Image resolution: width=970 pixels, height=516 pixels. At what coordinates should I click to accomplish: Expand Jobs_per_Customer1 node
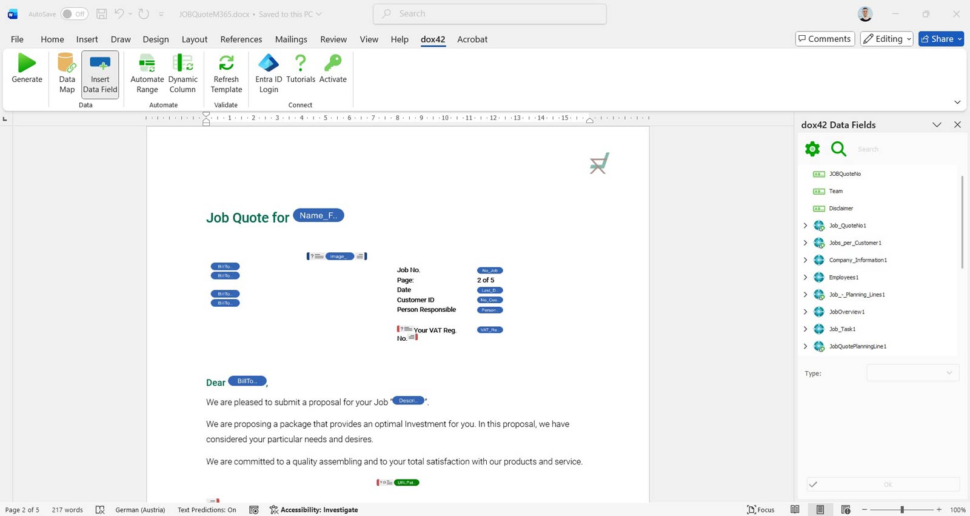tap(805, 243)
